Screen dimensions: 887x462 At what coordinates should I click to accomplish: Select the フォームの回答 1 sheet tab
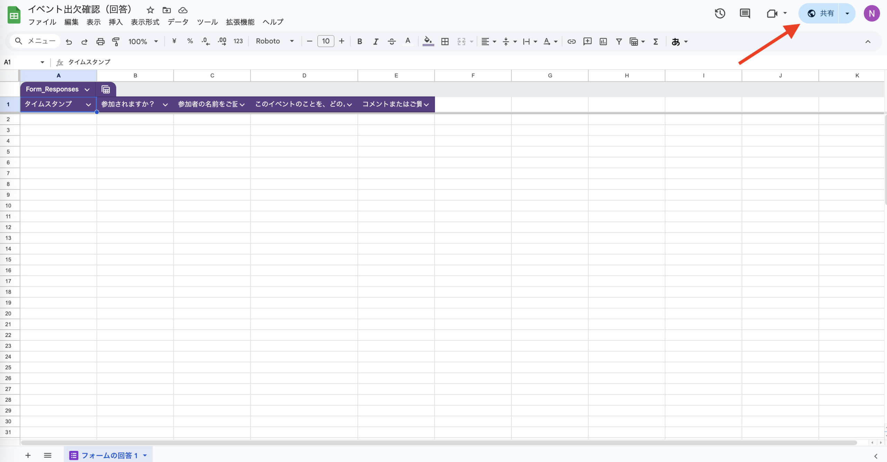tap(109, 455)
